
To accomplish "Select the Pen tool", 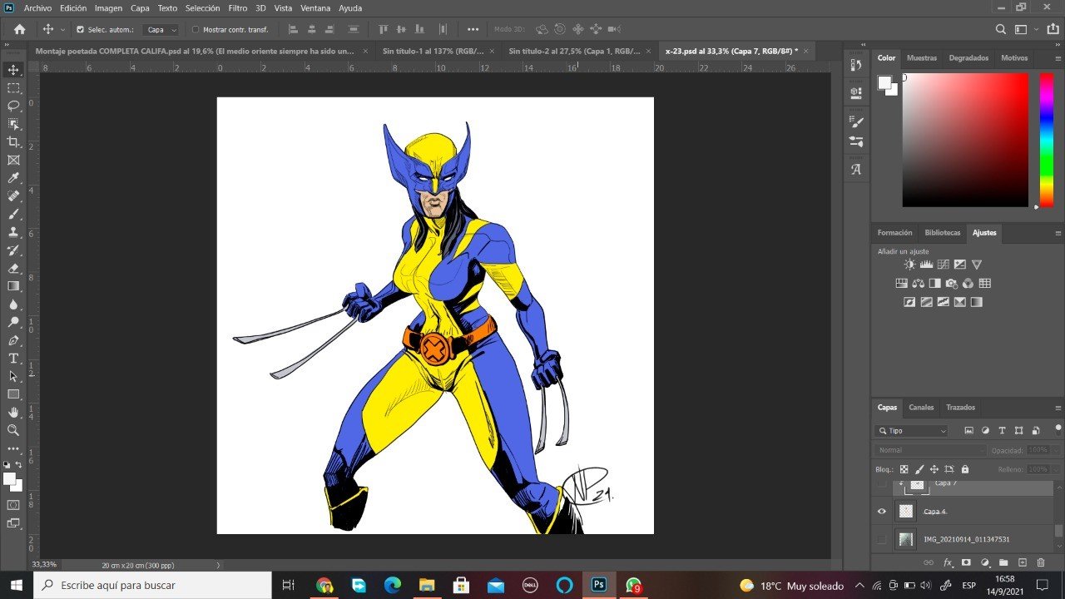I will coord(13,340).
